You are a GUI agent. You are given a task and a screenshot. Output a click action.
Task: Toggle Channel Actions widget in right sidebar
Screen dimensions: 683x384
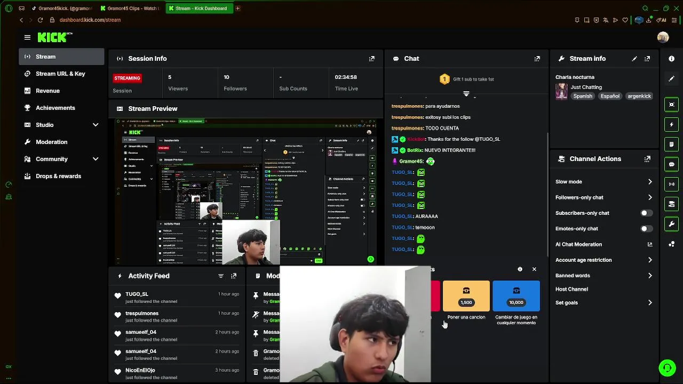tap(672, 204)
